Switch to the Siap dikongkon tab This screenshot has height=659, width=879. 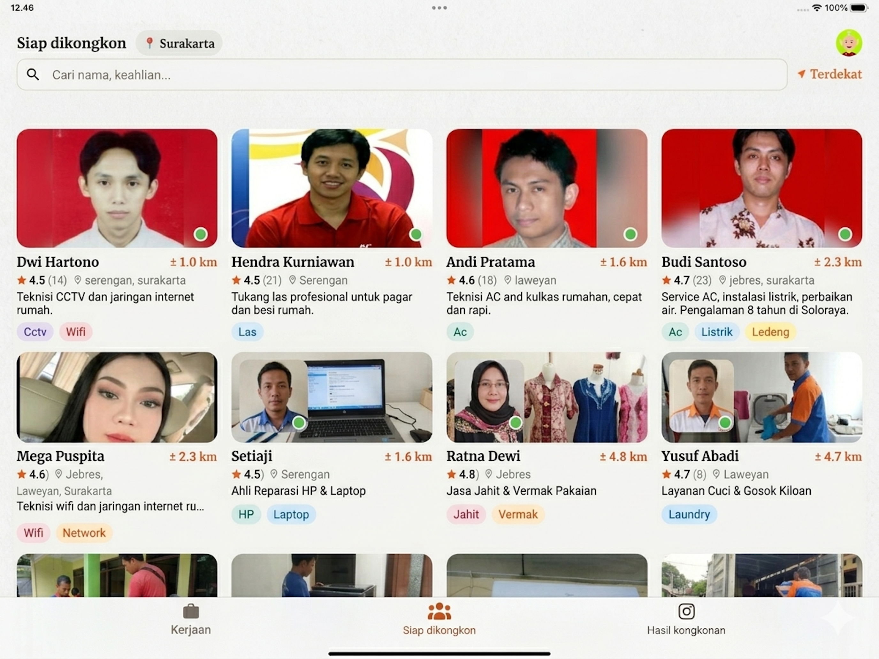coord(439,620)
